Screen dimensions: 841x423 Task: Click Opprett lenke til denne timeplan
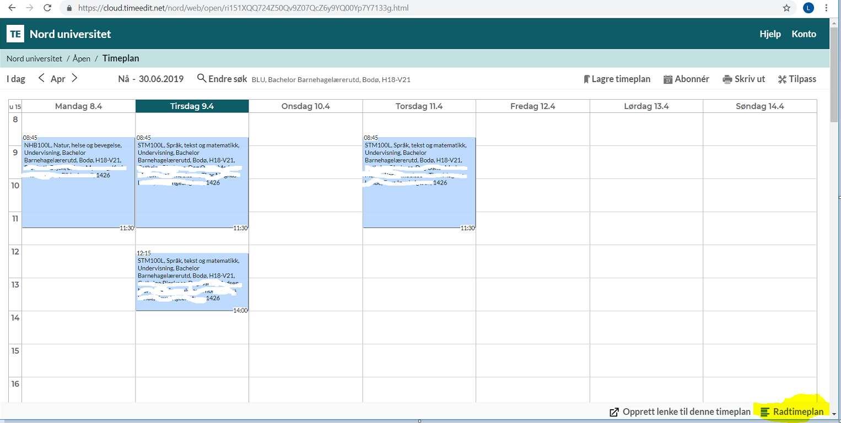click(x=680, y=412)
